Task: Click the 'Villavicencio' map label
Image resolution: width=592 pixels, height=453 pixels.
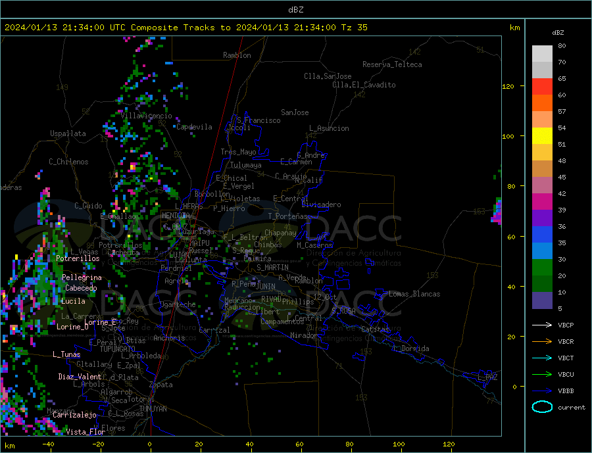Action: (146, 116)
